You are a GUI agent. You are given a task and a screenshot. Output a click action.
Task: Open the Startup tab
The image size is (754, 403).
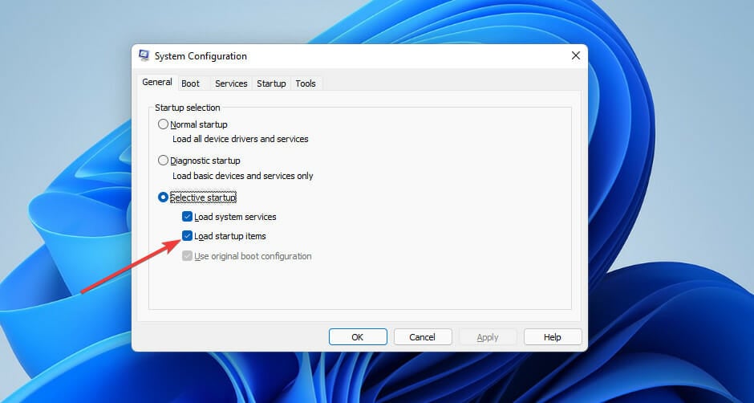pos(271,83)
